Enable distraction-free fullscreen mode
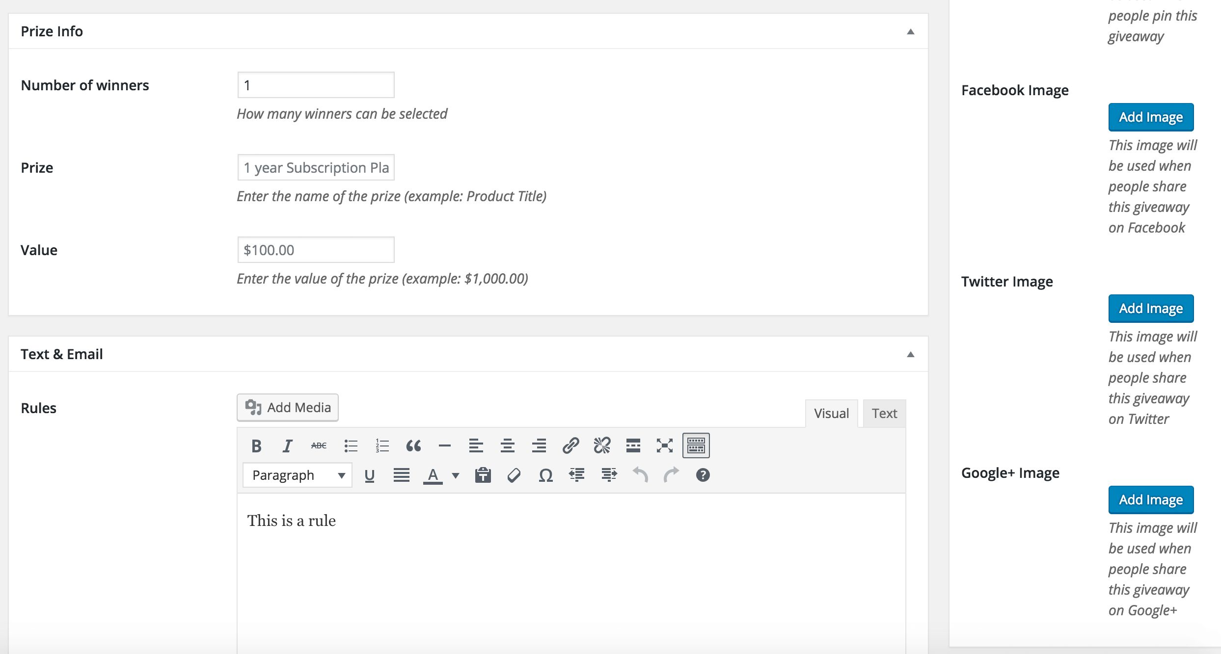 pyautogui.click(x=664, y=445)
